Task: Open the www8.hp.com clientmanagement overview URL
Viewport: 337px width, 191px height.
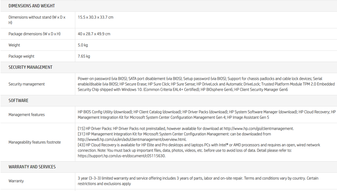Action: (132, 139)
